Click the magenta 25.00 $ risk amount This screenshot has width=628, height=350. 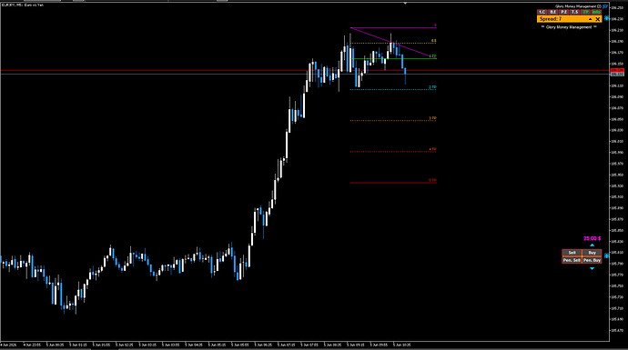point(592,239)
